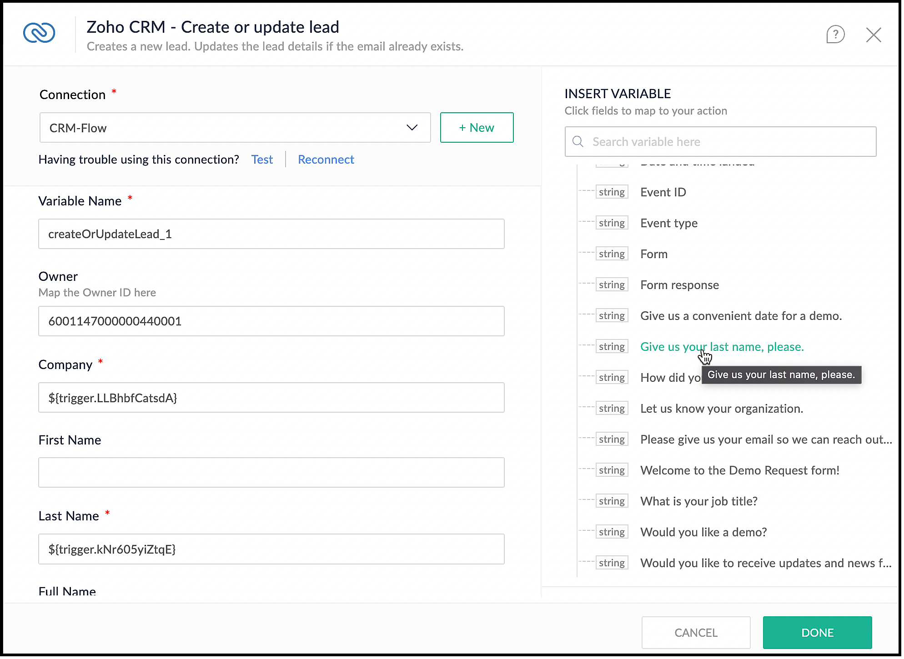Screen dimensions: 904x659
Task: Click the Reconnect link
Action: point(326,160)
